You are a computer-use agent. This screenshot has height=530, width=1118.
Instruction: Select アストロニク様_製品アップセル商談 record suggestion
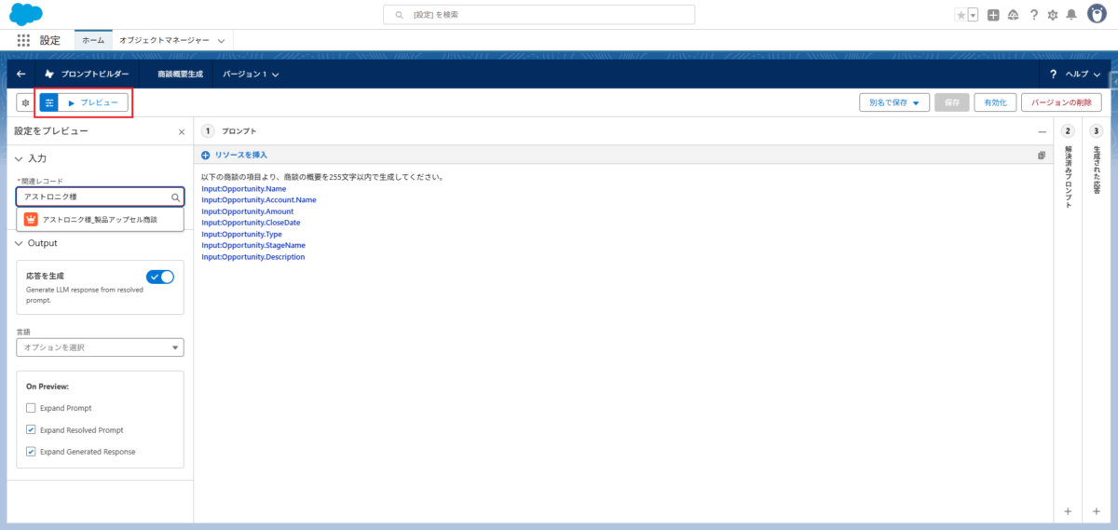click(100, 220)
